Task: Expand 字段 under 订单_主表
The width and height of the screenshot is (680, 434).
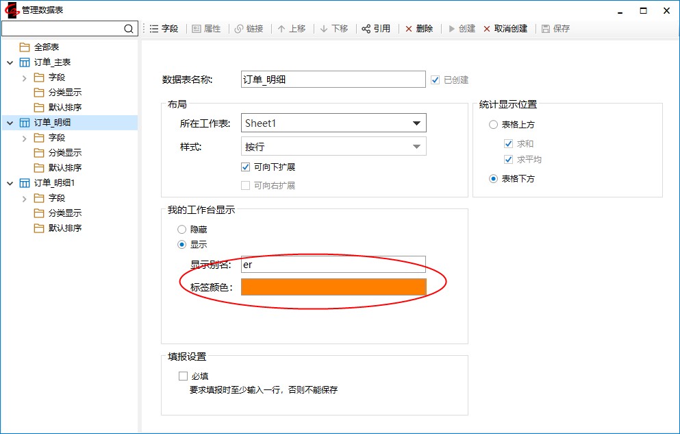Action: click(x=25, y=77)
